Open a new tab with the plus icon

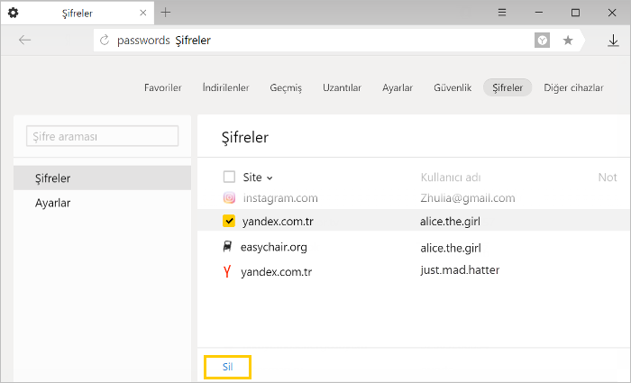click(165, 13)
